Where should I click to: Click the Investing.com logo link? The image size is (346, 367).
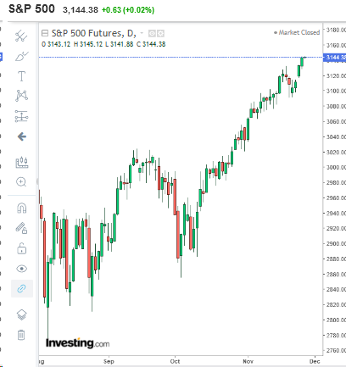78,343
